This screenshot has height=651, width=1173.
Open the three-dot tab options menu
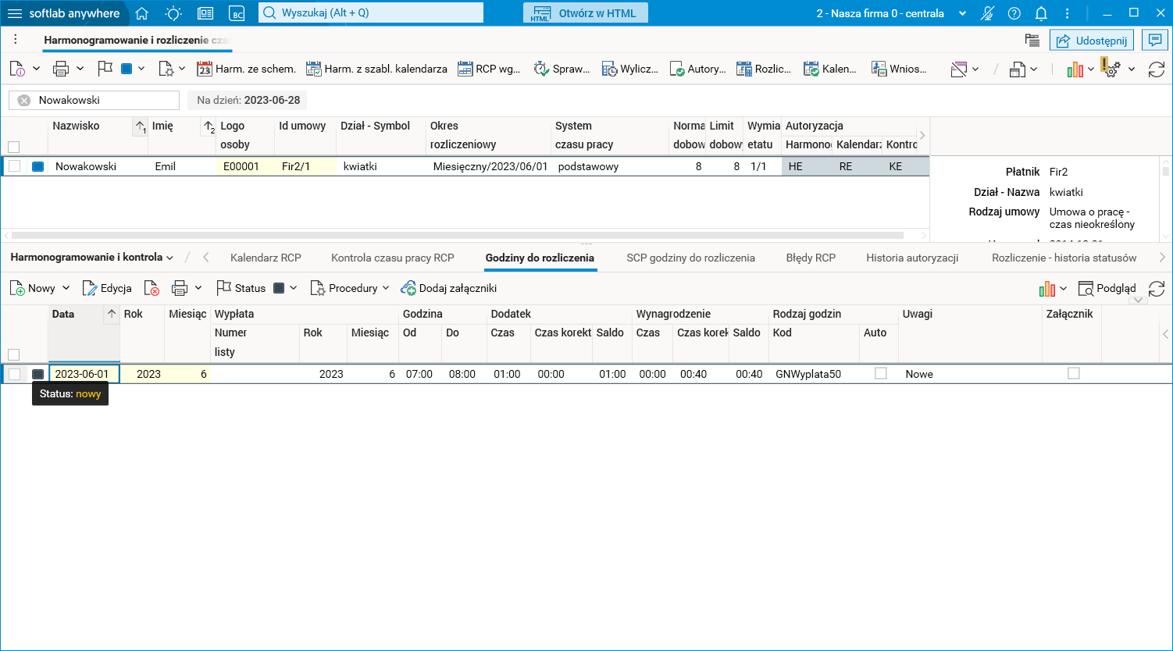point(16,40)
